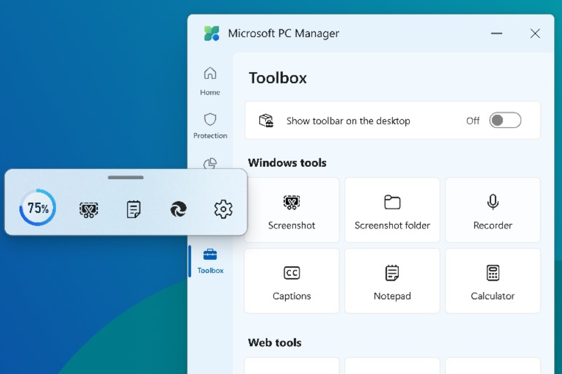Select the Screenshot tool in Windows tools
Viewport: 562px width, 374px height.
point(291,209)
